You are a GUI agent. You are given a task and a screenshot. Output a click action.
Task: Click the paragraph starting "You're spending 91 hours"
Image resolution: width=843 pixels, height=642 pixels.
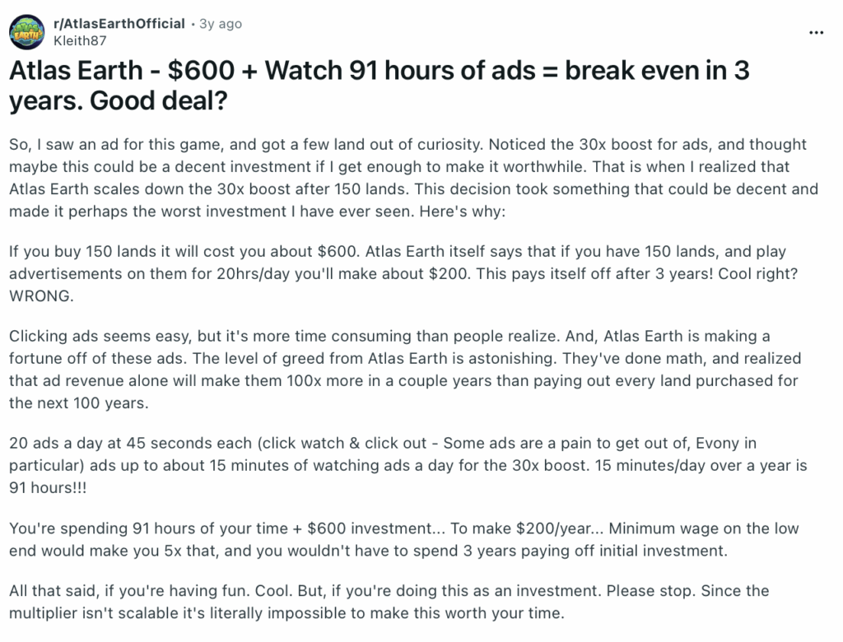403,540
